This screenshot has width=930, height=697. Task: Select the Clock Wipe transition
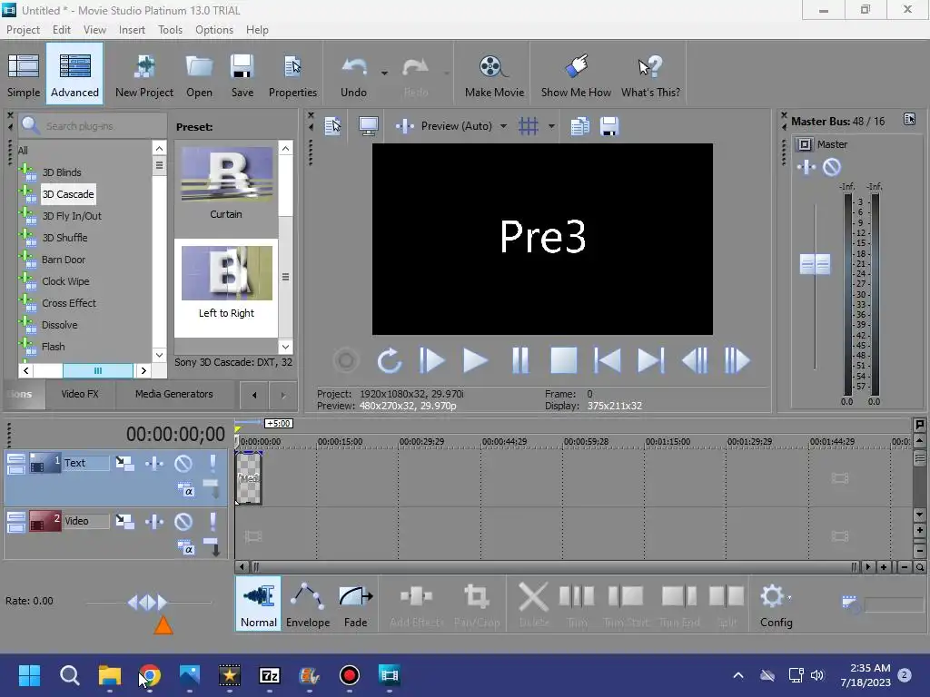65,281
